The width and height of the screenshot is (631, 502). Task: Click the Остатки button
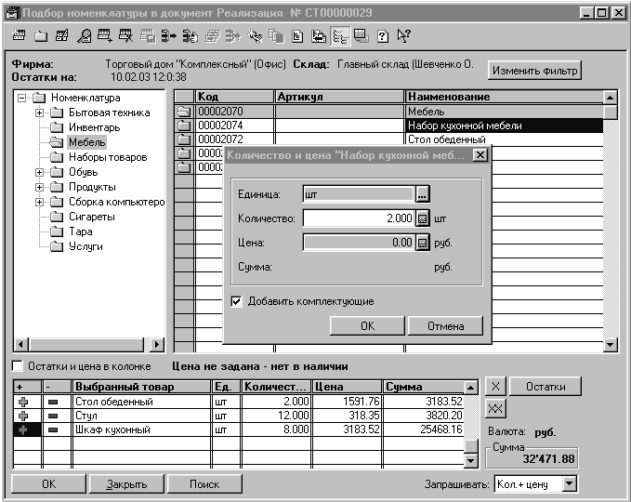pyautogui.click(x=546, y=387)
